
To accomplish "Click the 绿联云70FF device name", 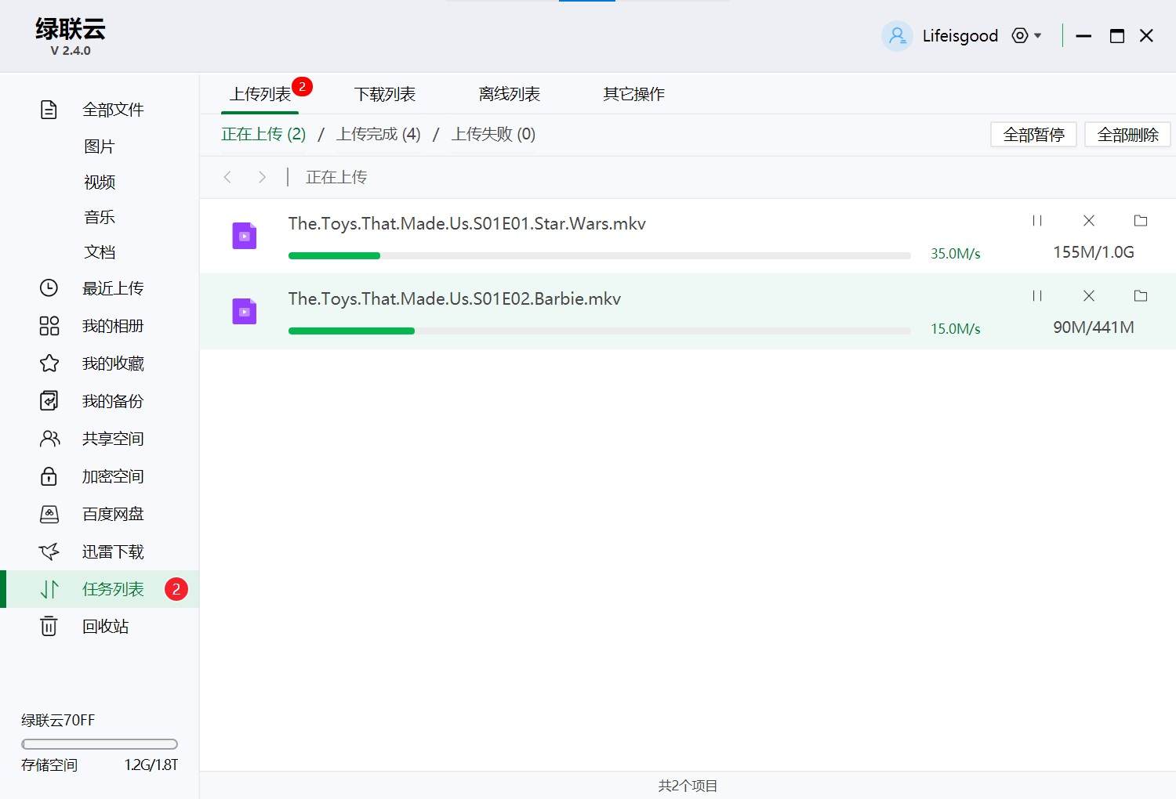I will point(58,720).
